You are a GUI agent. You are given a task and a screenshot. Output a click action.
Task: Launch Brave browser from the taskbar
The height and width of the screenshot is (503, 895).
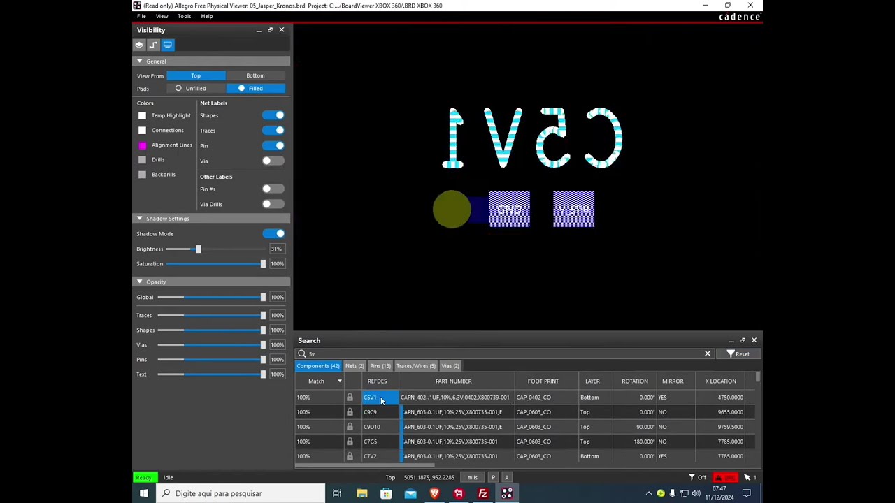[434, 493]
